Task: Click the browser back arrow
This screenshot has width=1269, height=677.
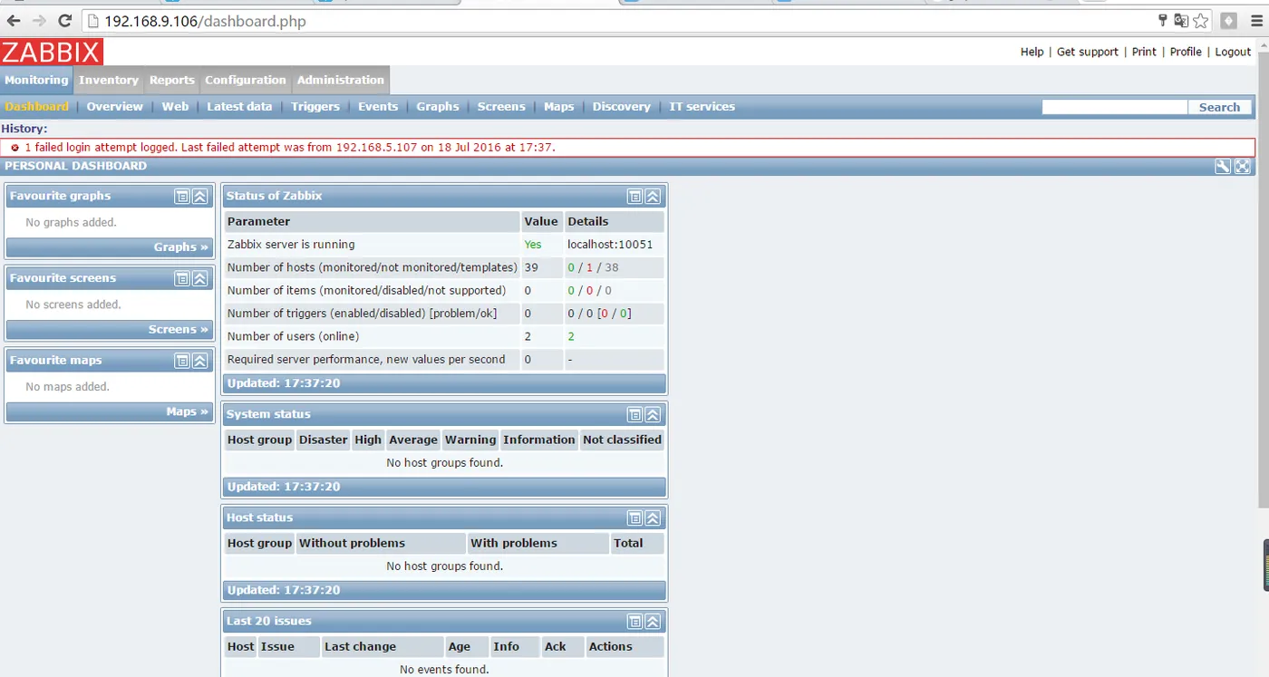Action: 15,21
